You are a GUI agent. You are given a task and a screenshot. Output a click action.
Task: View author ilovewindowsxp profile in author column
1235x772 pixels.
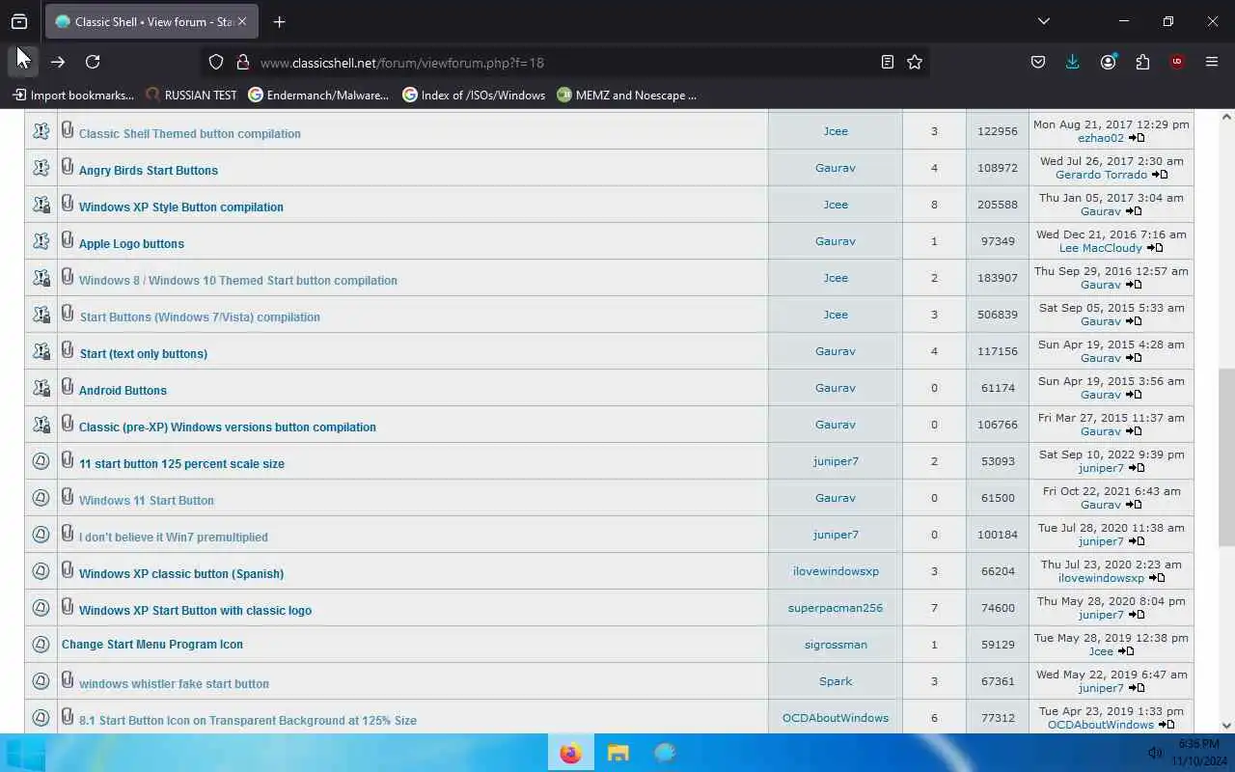click(x=836, y=571)
